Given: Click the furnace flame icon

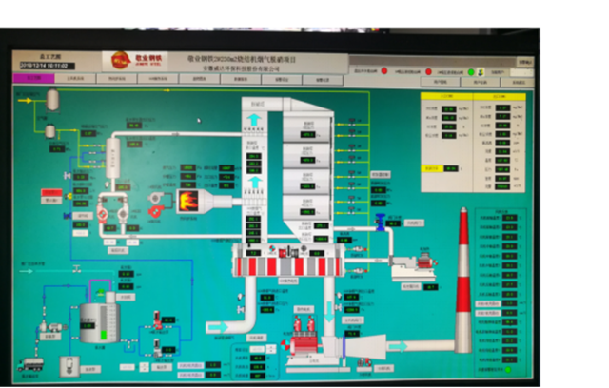Looking at the screenshot, I should tap(191, 200).
